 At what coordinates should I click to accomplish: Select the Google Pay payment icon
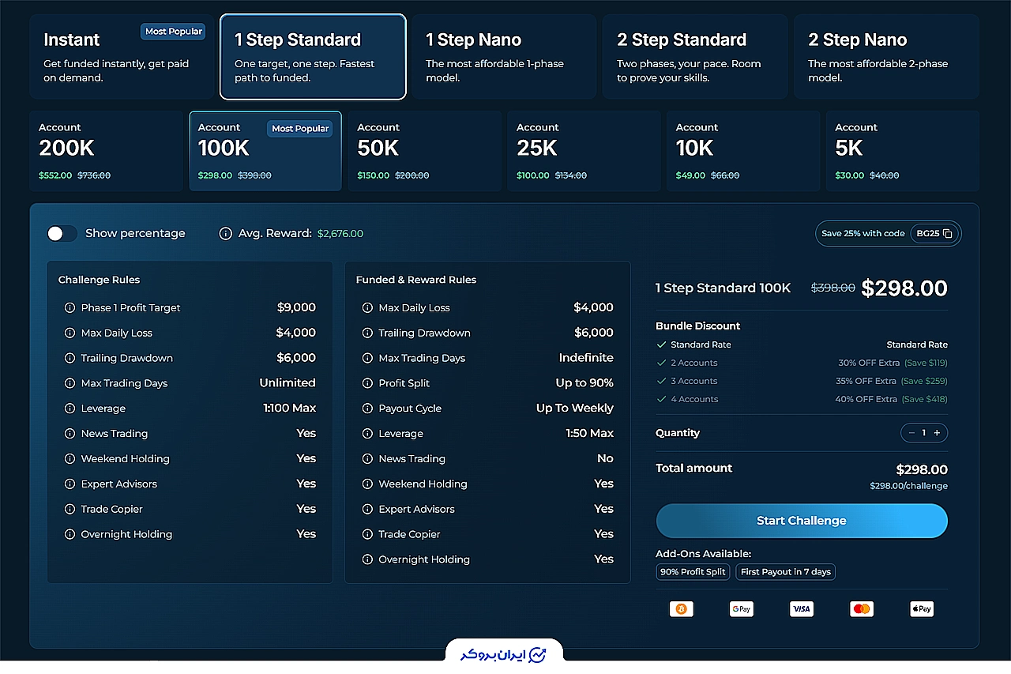pyautogui.click(x=741, y=609)
